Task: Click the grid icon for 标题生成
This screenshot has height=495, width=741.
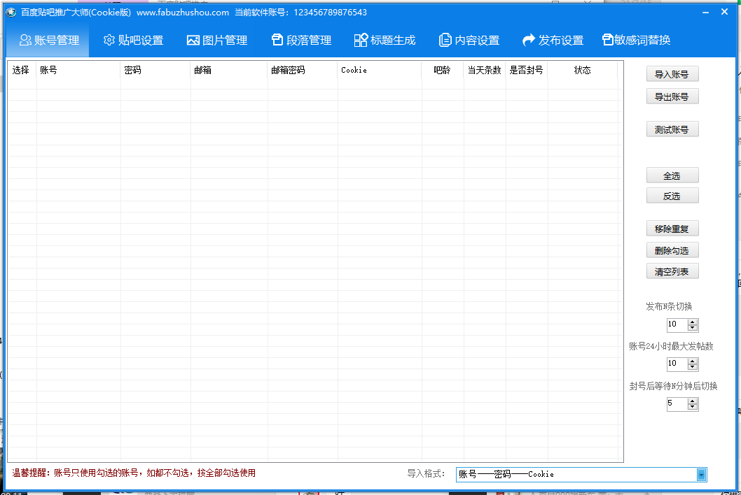Action: (x=361, y=41)
